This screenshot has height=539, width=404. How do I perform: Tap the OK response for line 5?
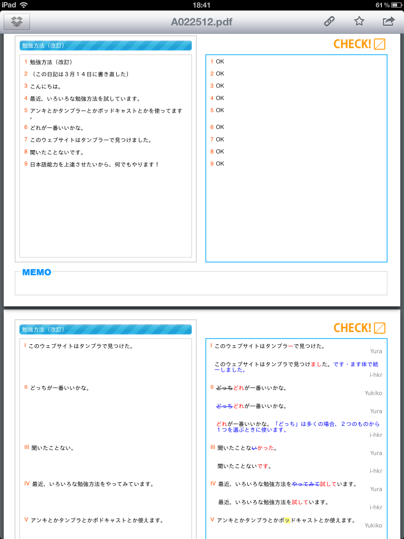[219, 110]
